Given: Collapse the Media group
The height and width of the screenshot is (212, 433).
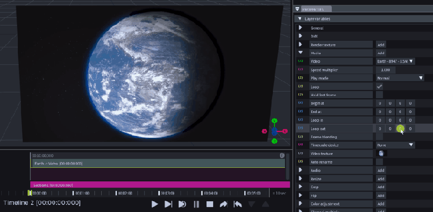Looking at the screenshot, I should tap(301, 53).
